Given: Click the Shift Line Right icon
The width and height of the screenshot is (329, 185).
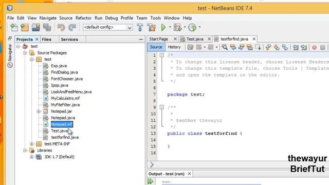Looking at the screenshot, I should [304, 47].
